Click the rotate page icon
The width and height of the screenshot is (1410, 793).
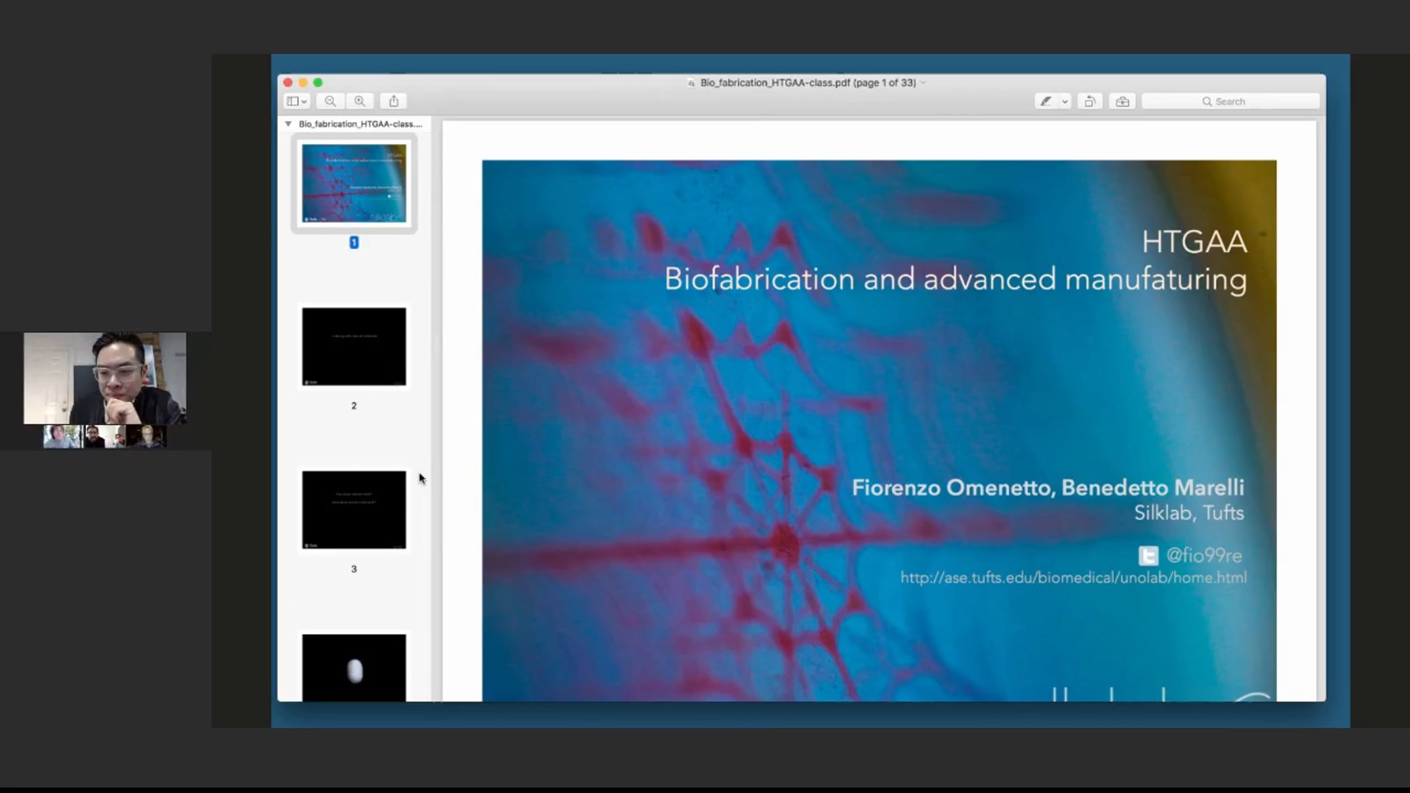pos(1090,101)
